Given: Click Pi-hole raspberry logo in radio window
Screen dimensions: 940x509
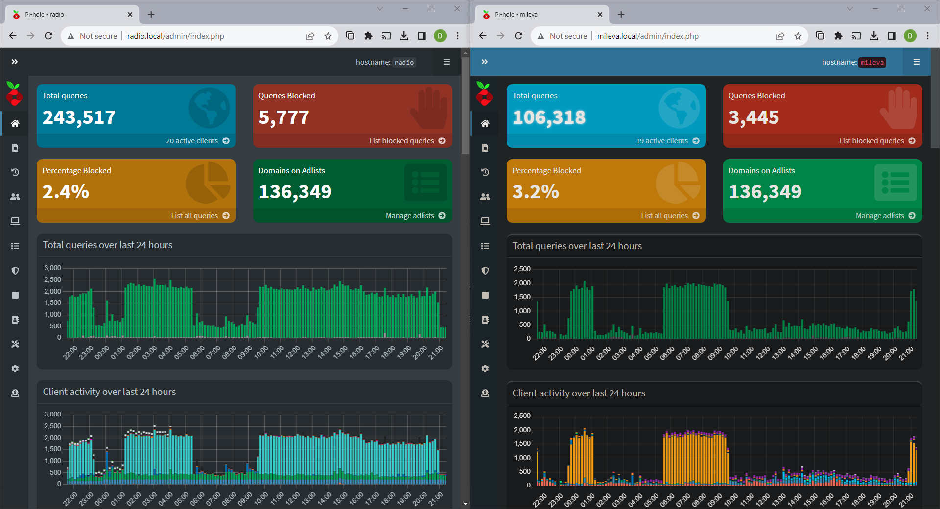Looking at the screenshot, I should coord(14,93).
